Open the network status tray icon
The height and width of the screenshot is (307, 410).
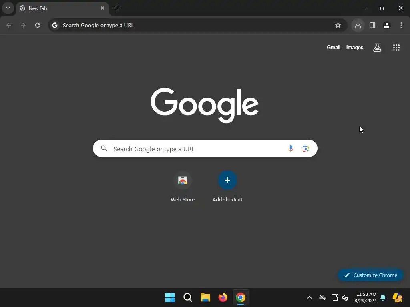335,297
